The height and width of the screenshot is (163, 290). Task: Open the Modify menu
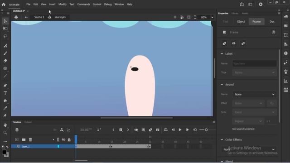63,4
